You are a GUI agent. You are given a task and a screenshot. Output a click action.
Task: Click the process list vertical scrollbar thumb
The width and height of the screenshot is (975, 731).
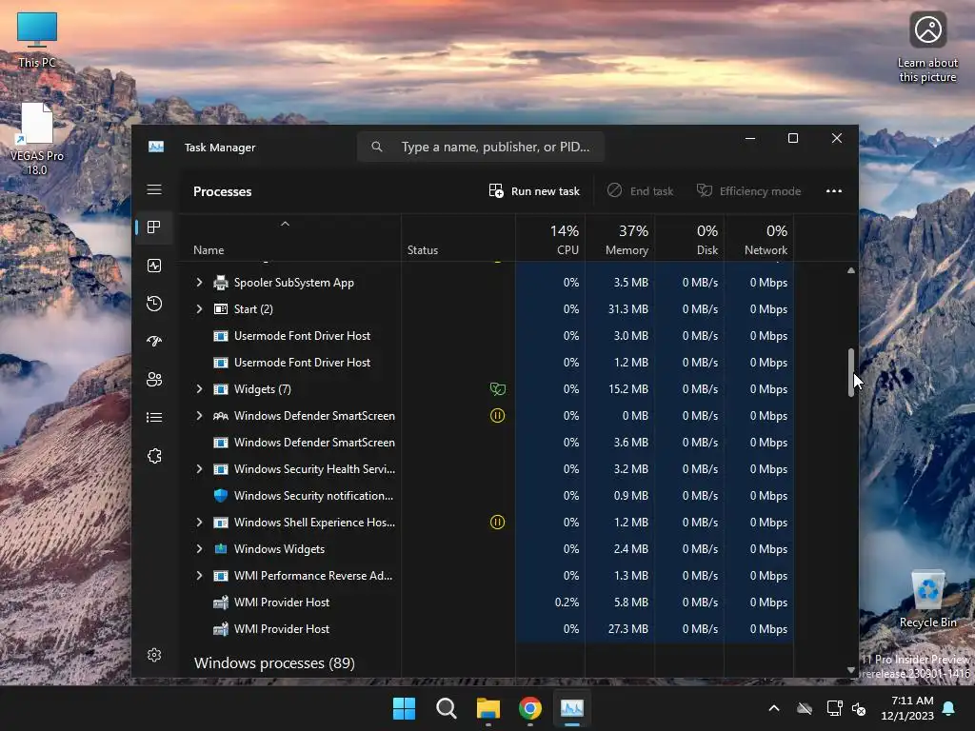[x=850, y=372]
